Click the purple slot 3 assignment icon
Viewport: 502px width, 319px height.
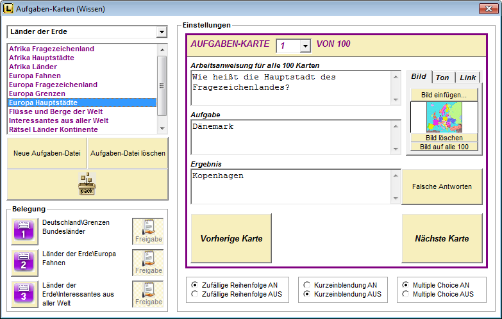click(22, 294)
